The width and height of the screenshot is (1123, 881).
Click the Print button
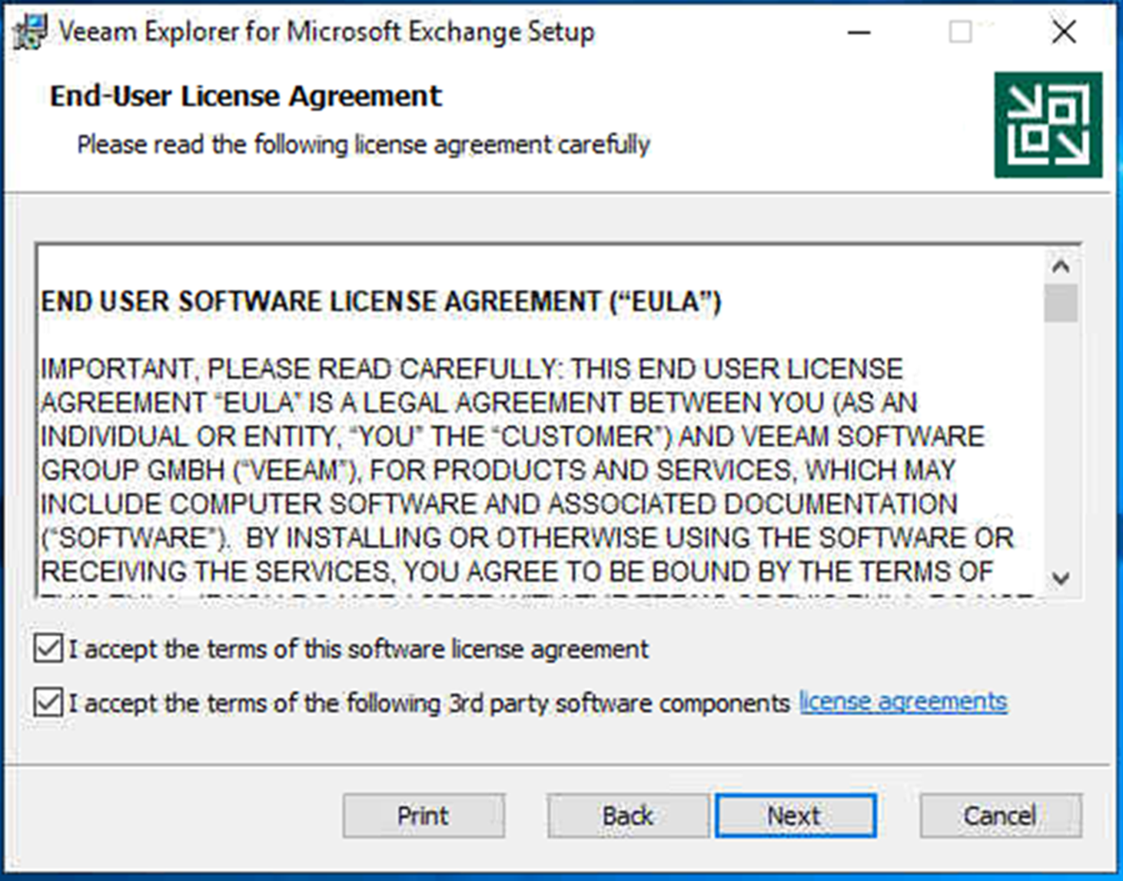click(x=424, y=816)
